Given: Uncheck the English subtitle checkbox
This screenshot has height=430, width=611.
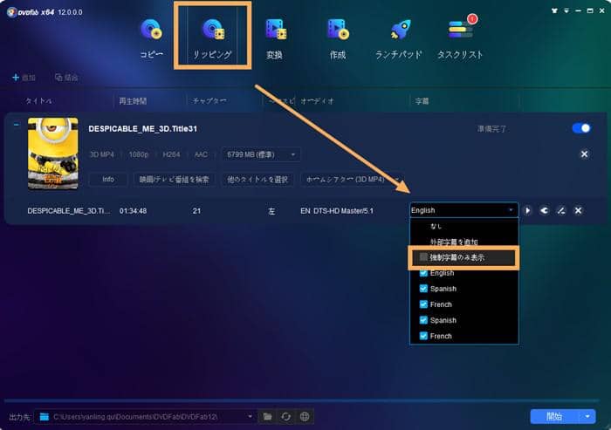Looking at the screenshot, I should 423,273.
